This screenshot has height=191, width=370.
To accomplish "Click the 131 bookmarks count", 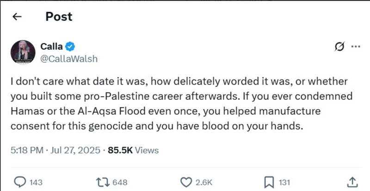I will (x=284, y=183).
